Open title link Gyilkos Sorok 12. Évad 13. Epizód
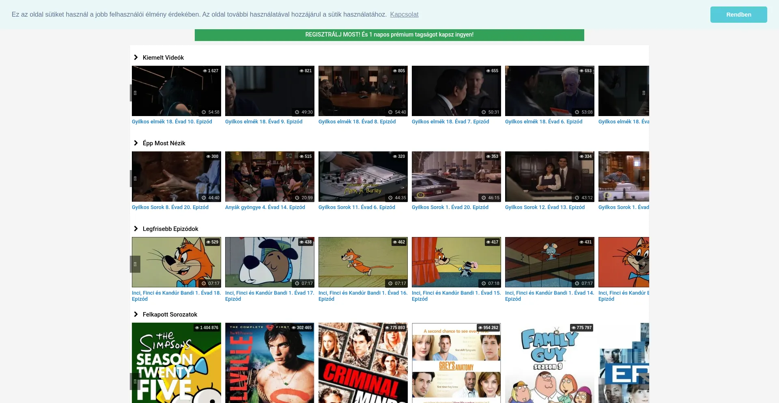Image resolution: width=779 pixels, height=403 pixels. [545, 207]
